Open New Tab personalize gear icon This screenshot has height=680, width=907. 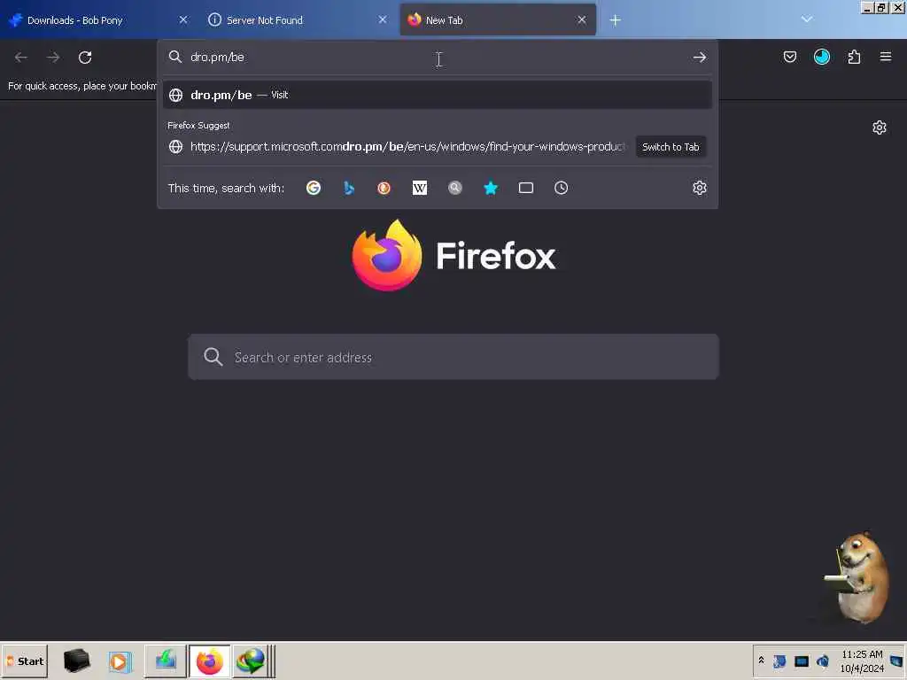point(880,127)
